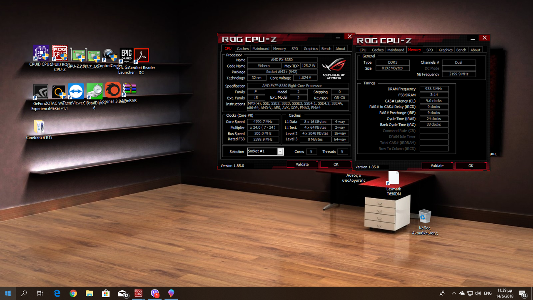Select the CrystalDiskMark 6 desktop icon

point(95,96)
